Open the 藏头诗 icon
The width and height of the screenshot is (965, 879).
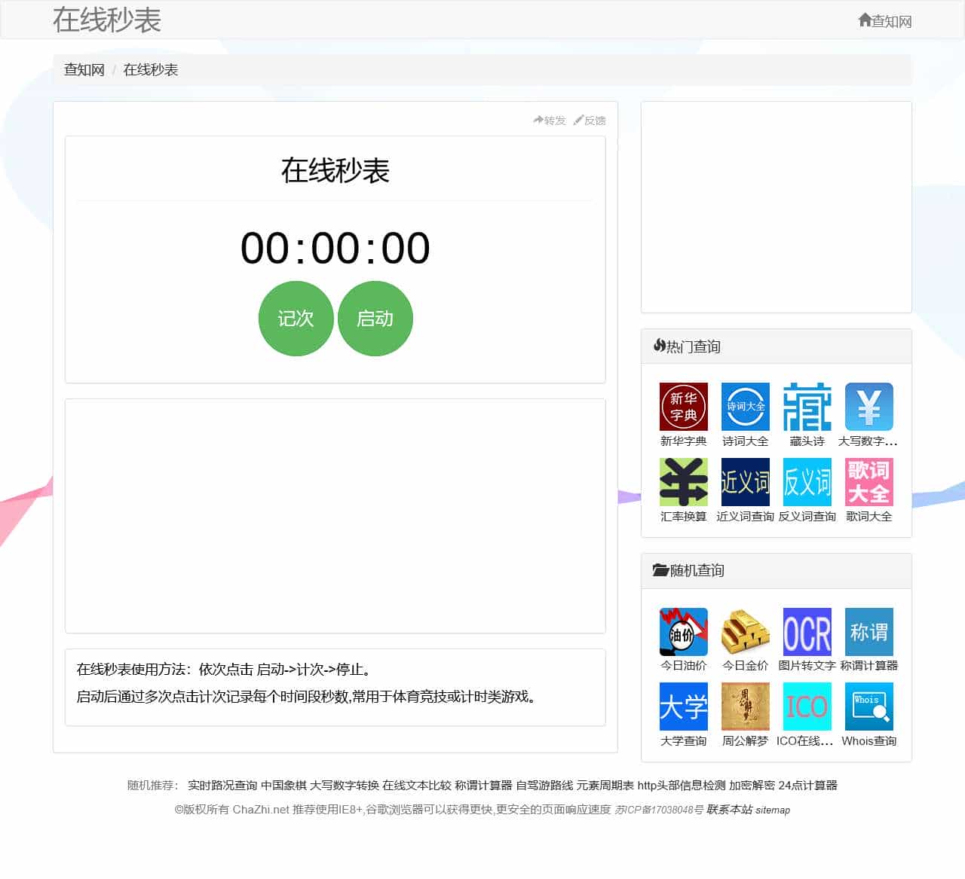(x=807, y=406)
